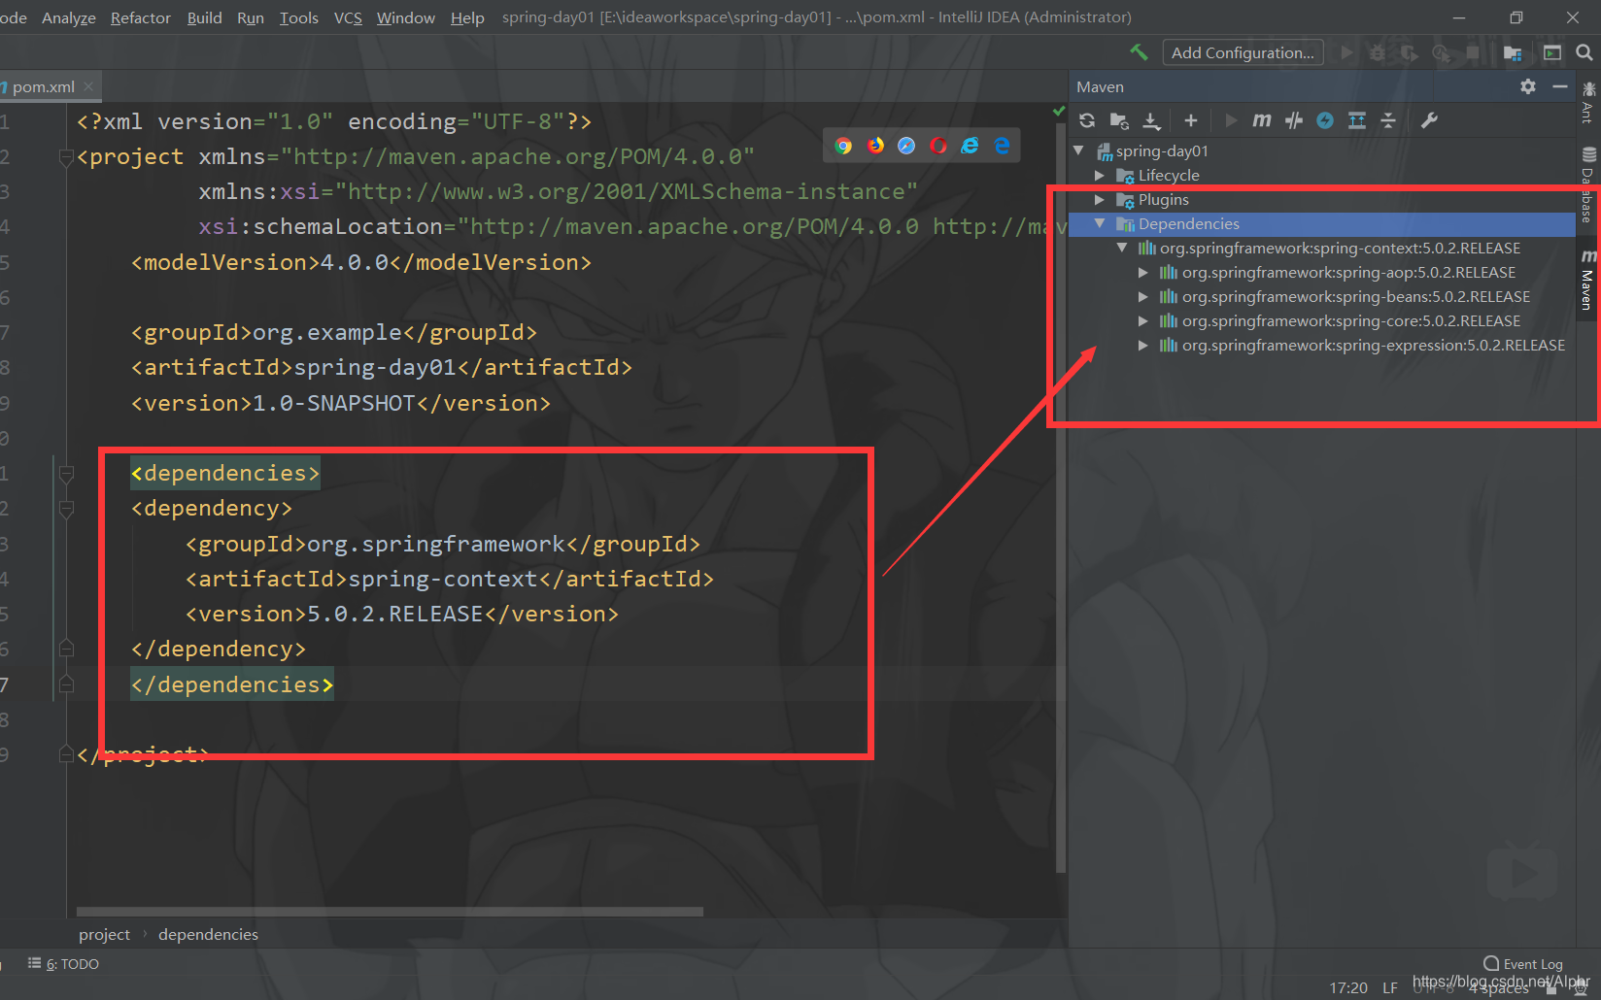This screenshot has height=1000, width=1601.
Task: Toggle Maven Offline Mode
Action: pyautogui.click(x=1293, y=120)
